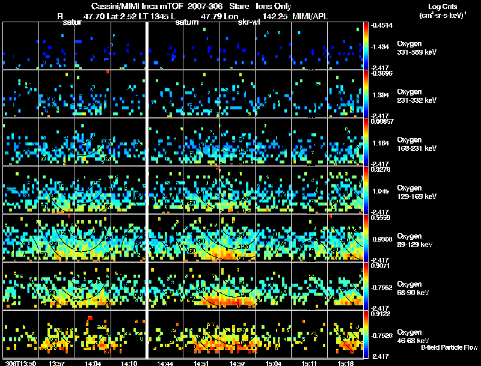This screenshot has height=366, width=481.
Task: Select the -0.7552 colorbar value
Action: click(381, 287)
